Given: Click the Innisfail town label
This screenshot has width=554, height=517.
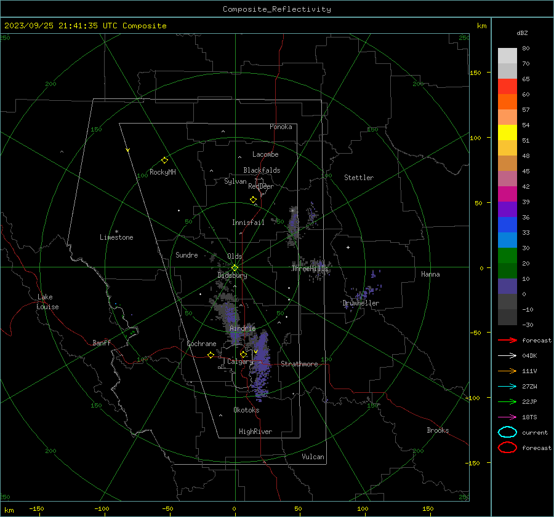Looking at the screenshot, I should click(248, 223).
